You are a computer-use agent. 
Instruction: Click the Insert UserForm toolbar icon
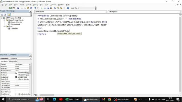click(14, 8)
